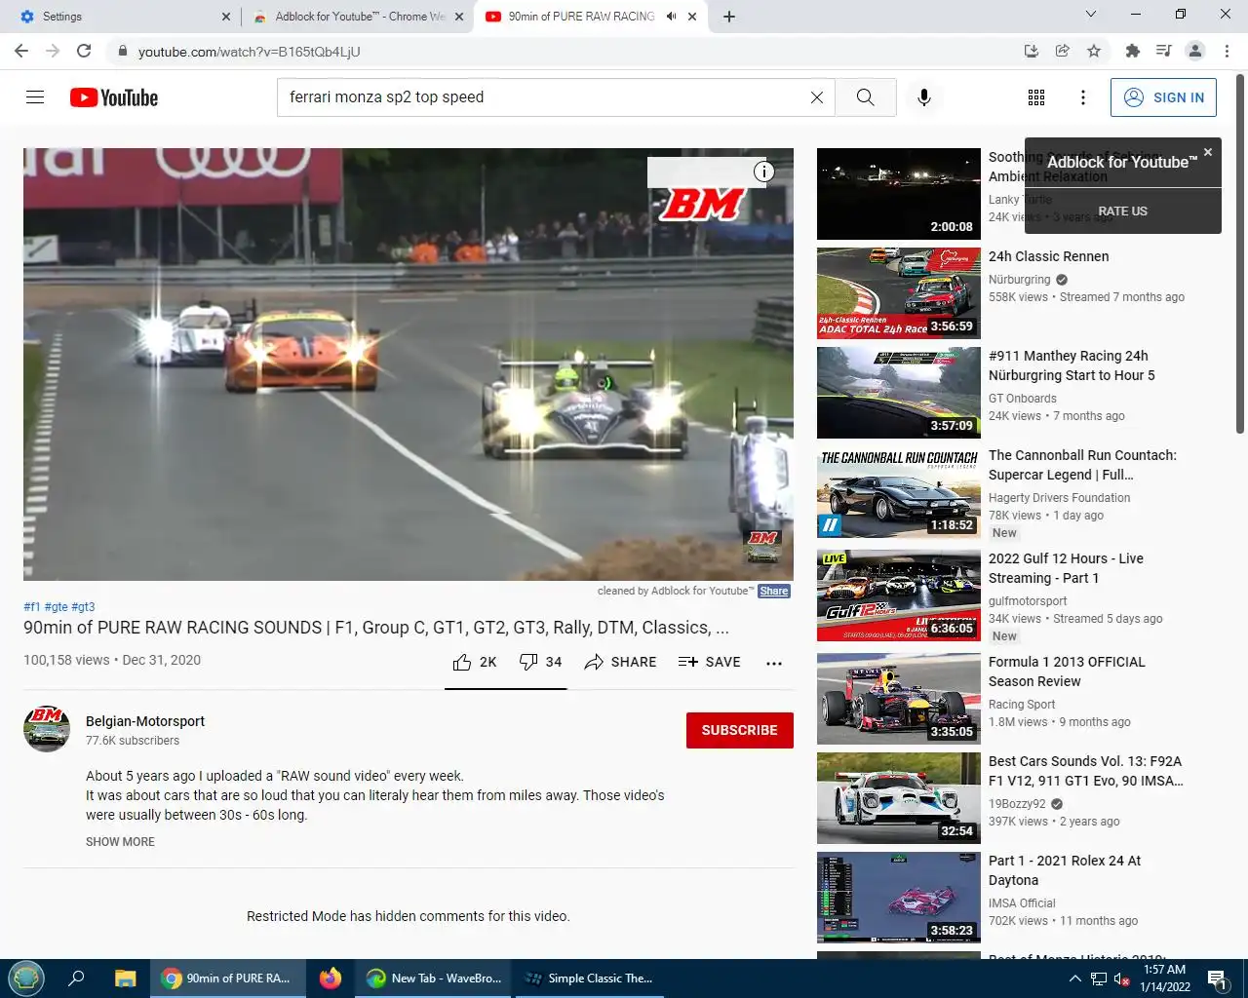Click SHARE under the video

[620, 662]
